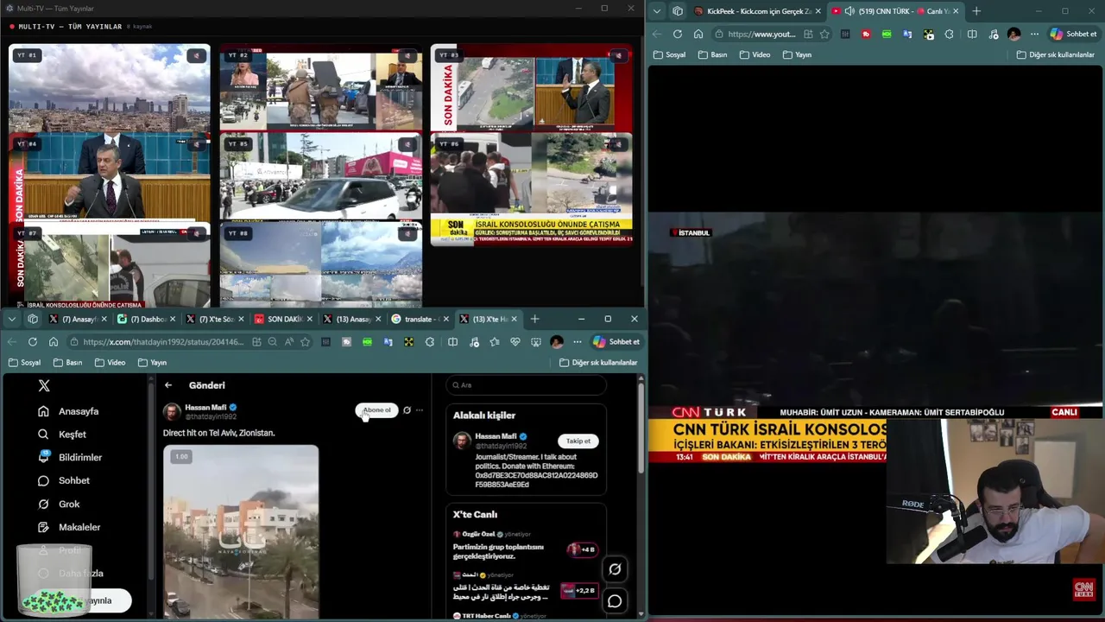This screenshot has height=622, width=1105.
Task: Play the Tel Aviv video thumbnail
Action: coord(241,532)
